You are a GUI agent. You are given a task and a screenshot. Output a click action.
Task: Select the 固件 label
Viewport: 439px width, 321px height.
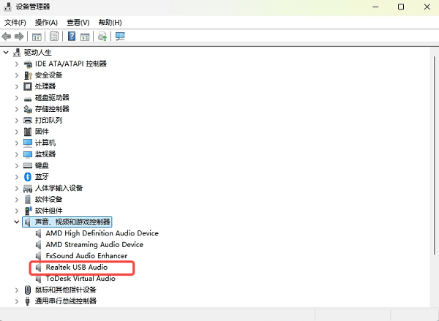pos(42,132)
